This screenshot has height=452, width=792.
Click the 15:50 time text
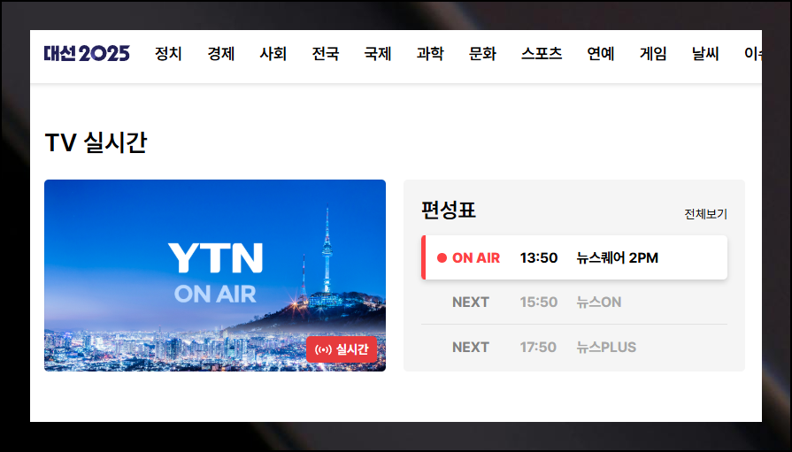point(539,303)
